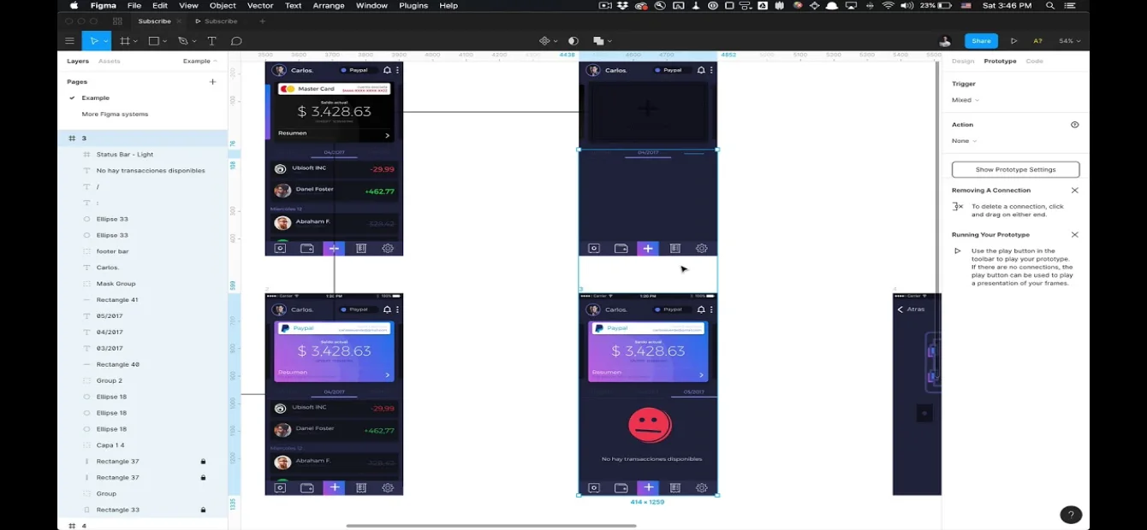The width and height of the screenshot is (1147, 530).
Task: Close the Running Your Prototype tip
Action: 1074,234
